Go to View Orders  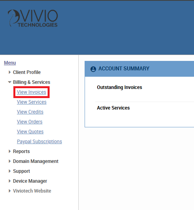click(x=30, y=122)
